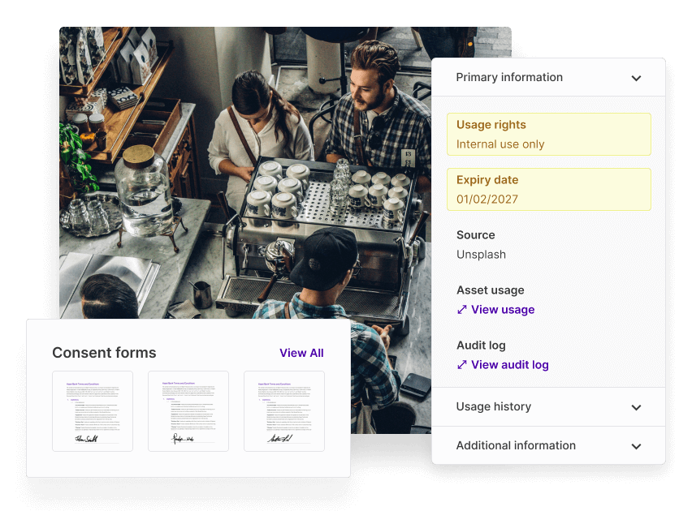The width and height of the screenshot is (692, 511).
Task: Expand the Usage history chevron
Action: 636,407
